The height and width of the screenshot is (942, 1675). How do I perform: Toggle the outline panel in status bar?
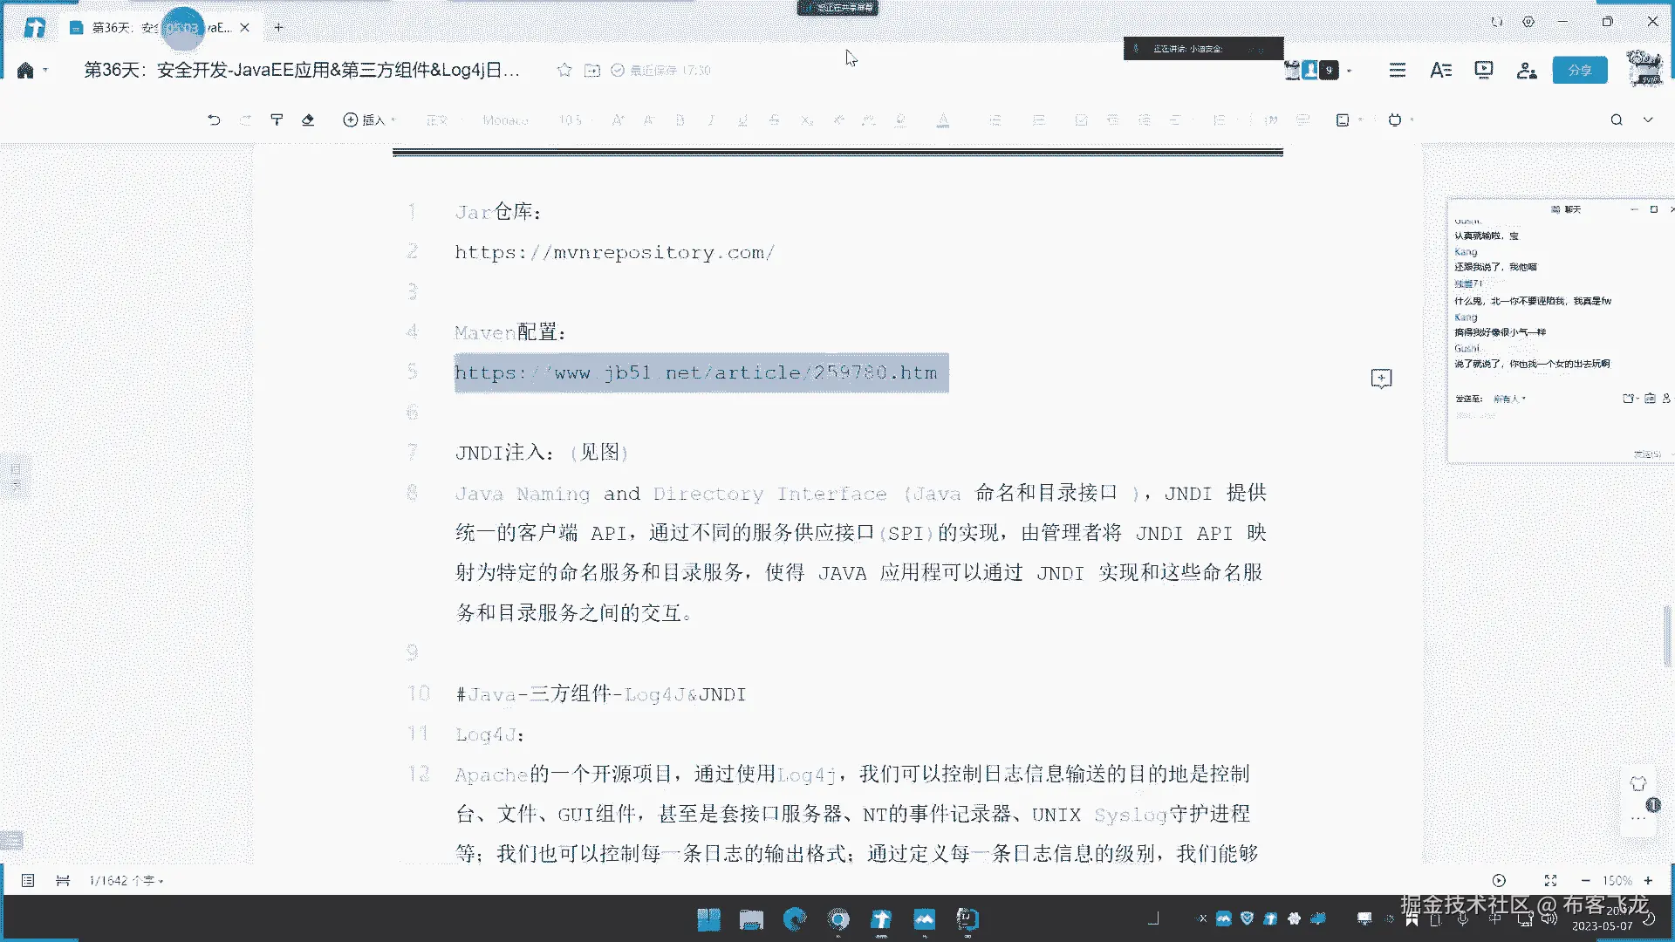click(x=28, y=881)
